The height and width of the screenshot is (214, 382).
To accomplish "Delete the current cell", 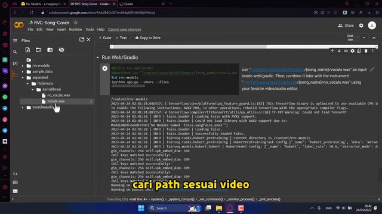I will click(366, 51).
